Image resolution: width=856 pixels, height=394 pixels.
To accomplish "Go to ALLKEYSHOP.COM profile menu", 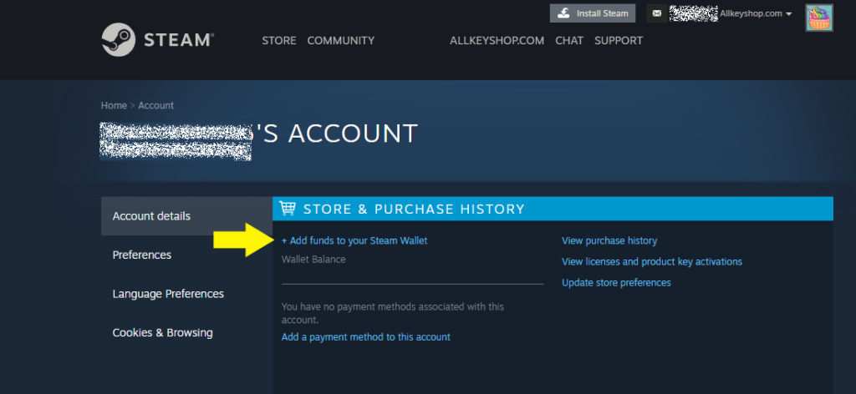I will point(497,40).
